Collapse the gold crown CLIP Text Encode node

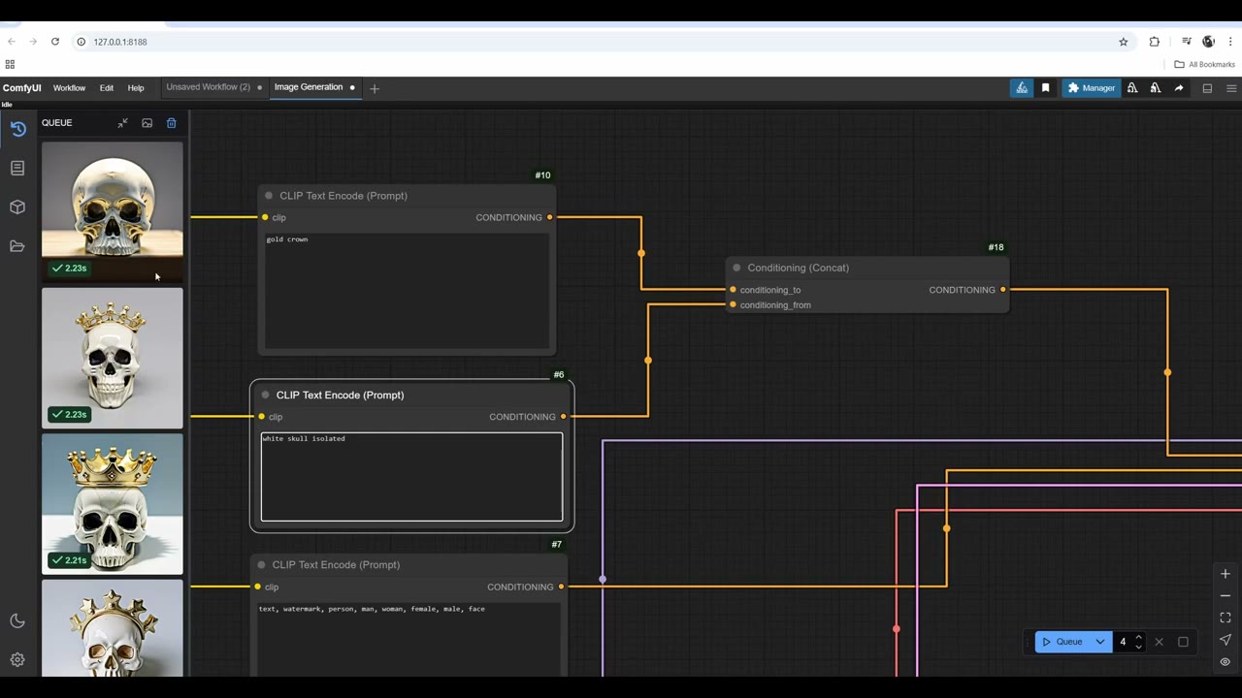click(x=269, y=196)
